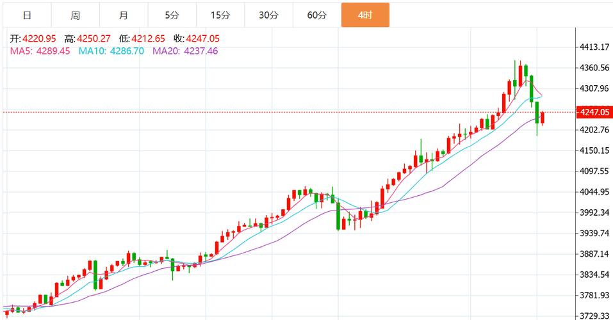
Task: Click the last red candle at chart's right end
Action: [x=543, y=118]
